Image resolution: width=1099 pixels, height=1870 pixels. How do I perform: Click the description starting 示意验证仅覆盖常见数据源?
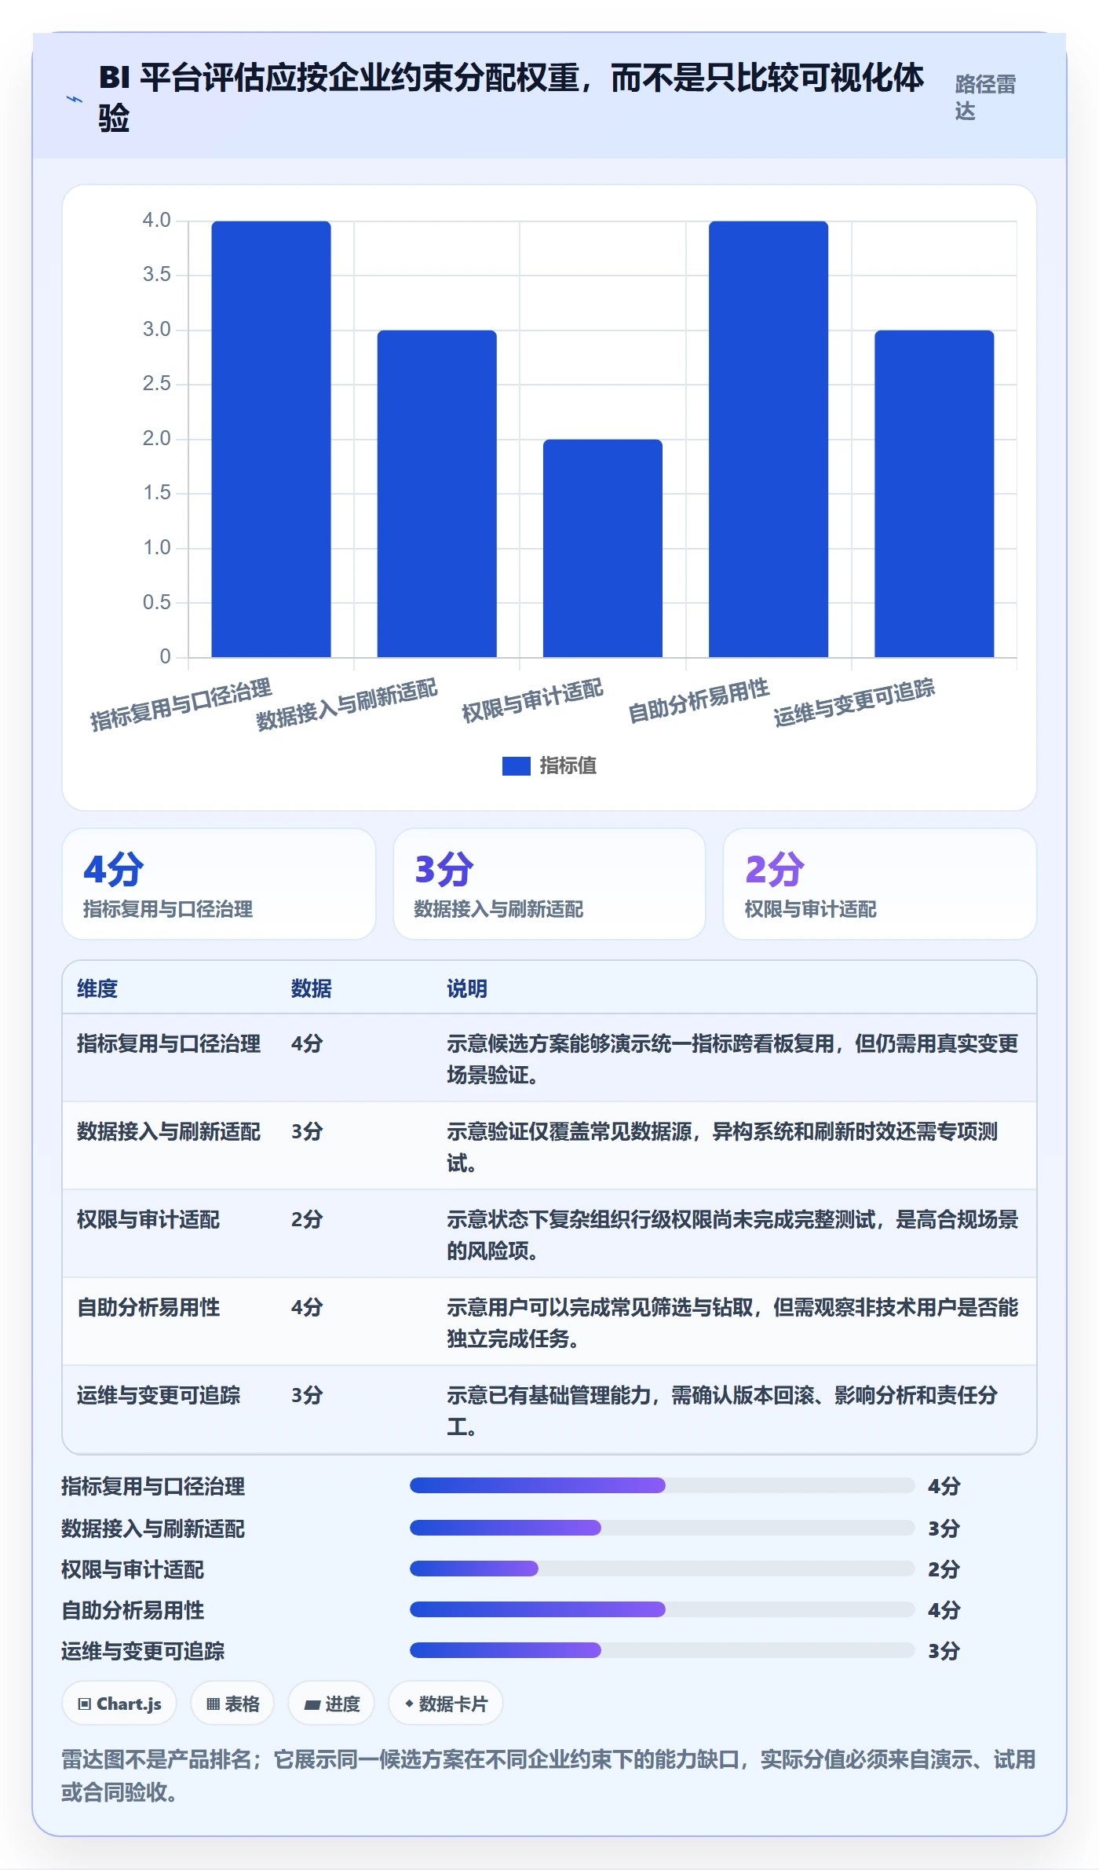(x=722, y=1147)
